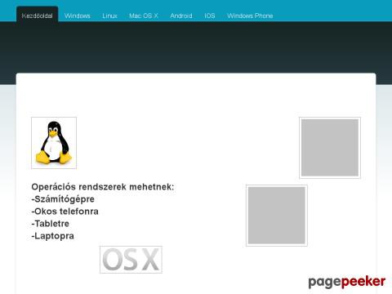
Task: Select the lower gray placeholder image
Action: pos(277,216)
